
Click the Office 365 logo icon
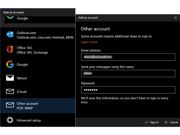[x=10, y=49]
